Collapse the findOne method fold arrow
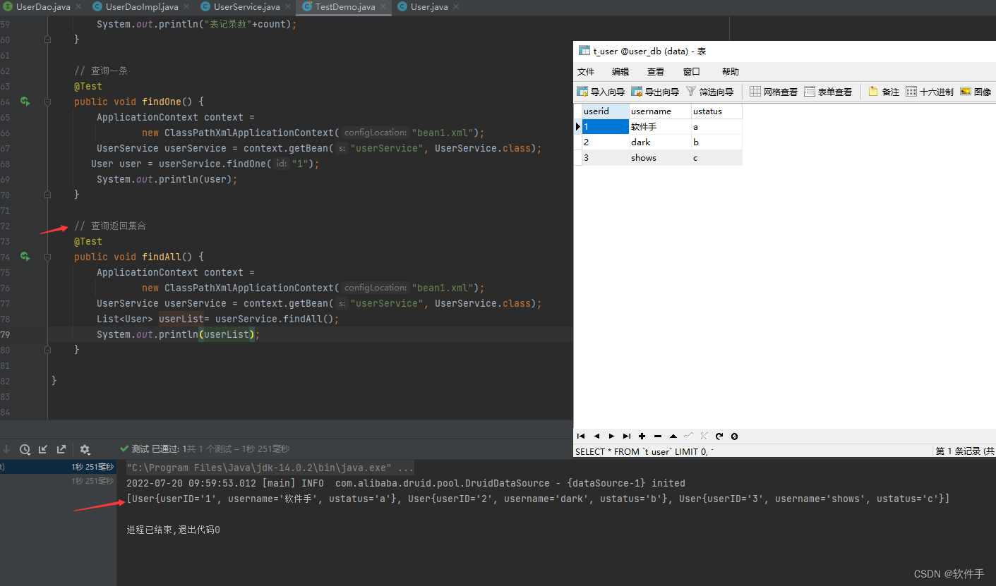Image resolution: width=996 pixels, height=586 pixels. (47, 102)
